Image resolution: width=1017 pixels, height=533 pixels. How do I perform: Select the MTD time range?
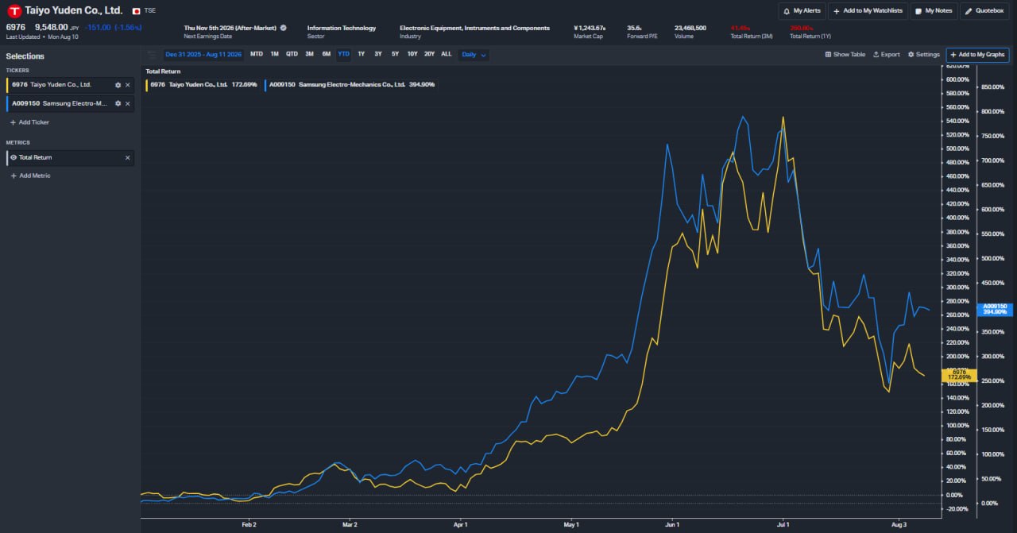click(257, 54)
